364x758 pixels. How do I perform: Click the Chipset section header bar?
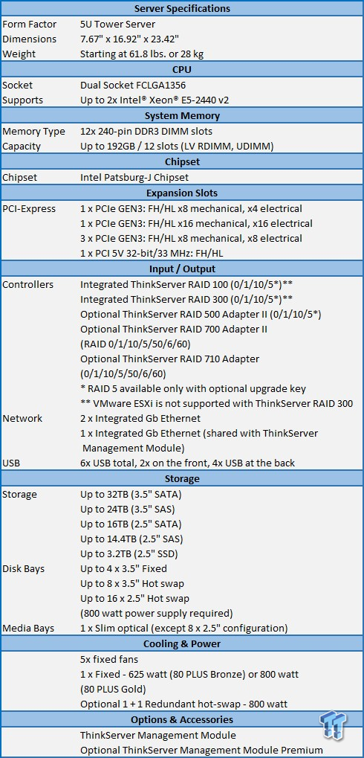182,162
